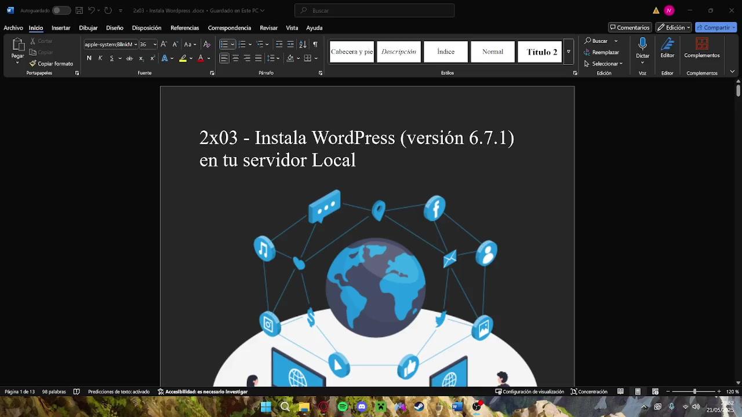This screenshot has height=417, width=742.
Task: Open the Windows Start menu
Action: (266, 407)
